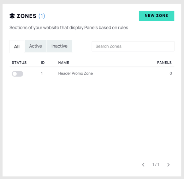Sort by the PANELS column header
This screenshot has height=179, width=184.
pyautogui.click(x=165, y=62)
